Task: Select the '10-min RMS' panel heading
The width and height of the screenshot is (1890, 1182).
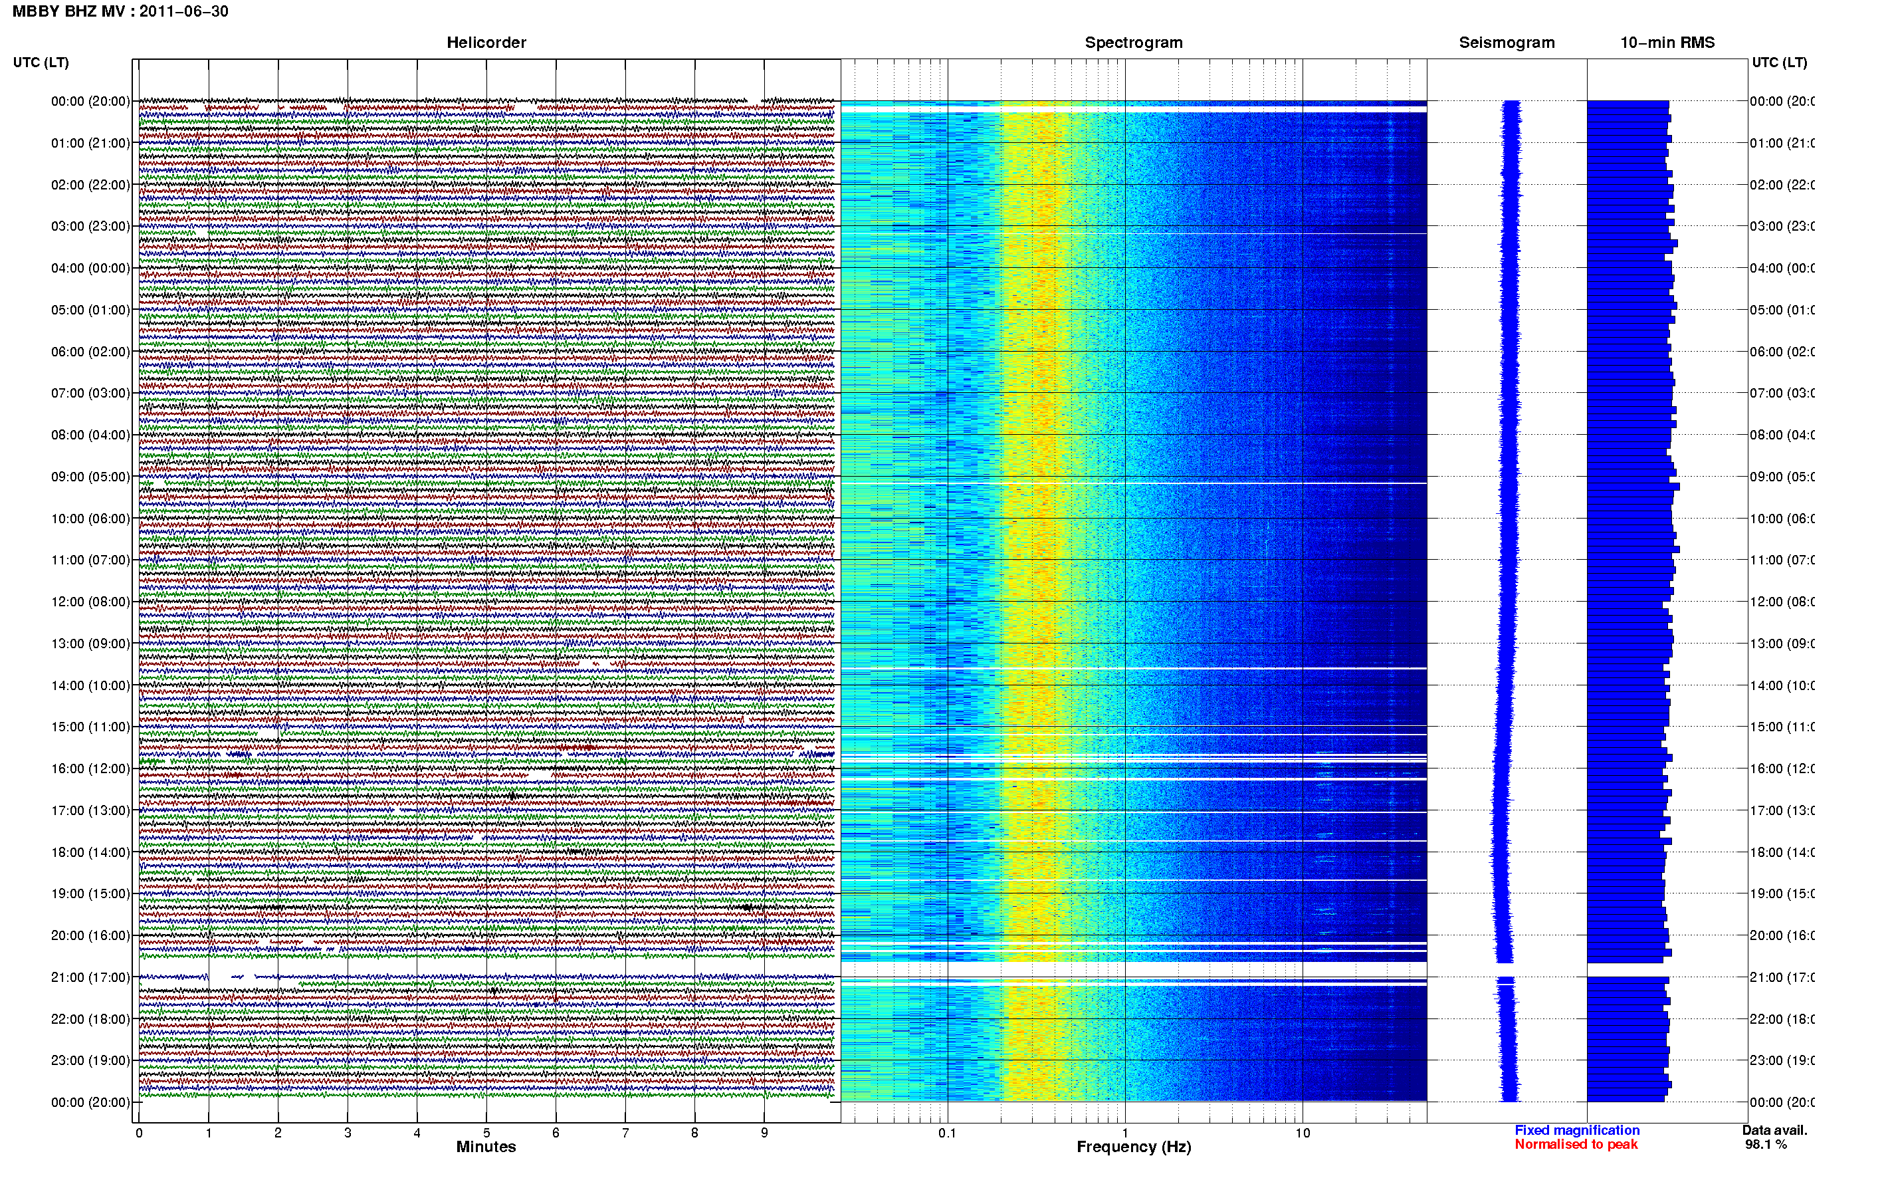Action: coord(1667,43)
